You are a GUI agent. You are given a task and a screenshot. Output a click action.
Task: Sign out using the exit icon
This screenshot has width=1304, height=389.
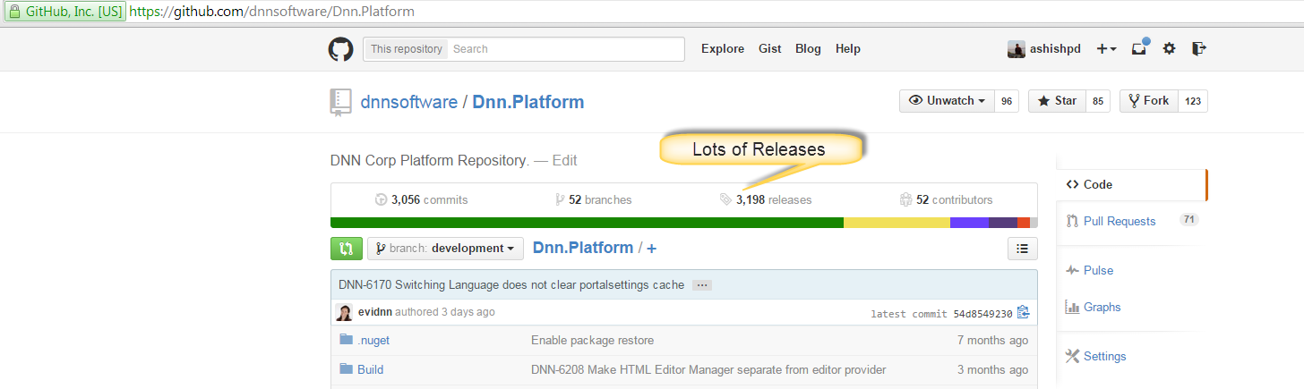pos(1199,49)
